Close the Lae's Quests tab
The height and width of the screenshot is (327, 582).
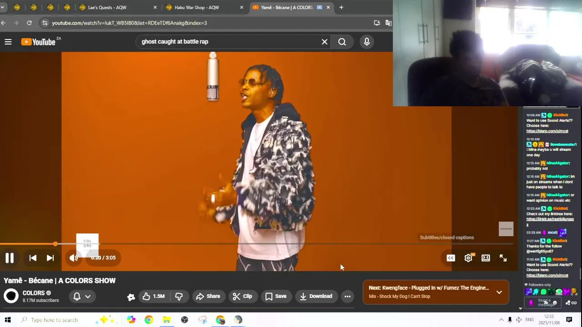pyautogui.click(x=155, y=7)
